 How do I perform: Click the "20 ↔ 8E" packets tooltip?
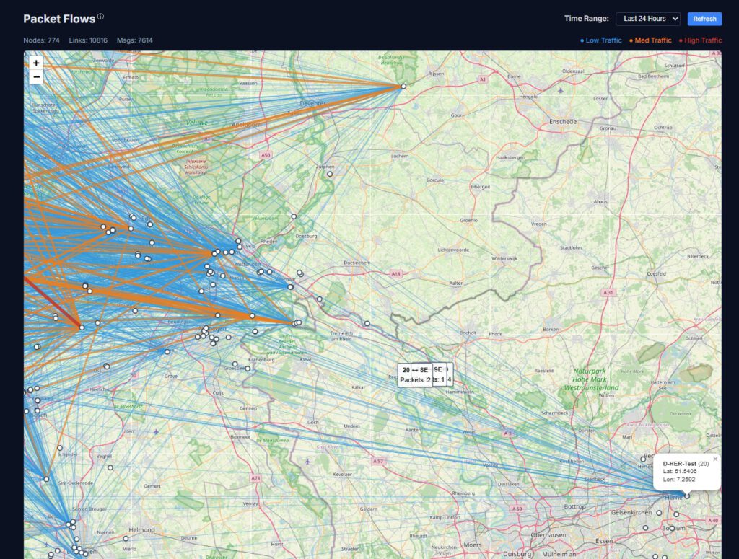click(415, 374)
